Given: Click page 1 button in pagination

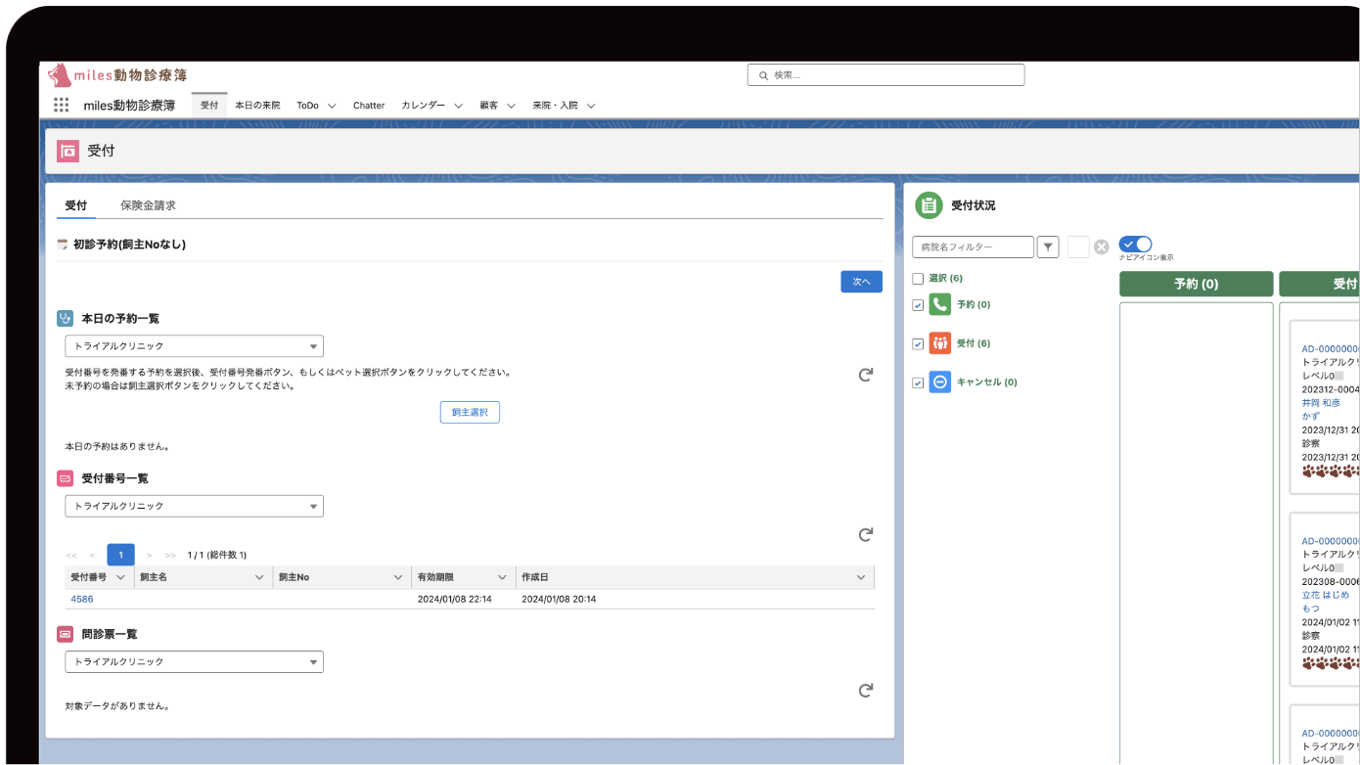Looking at the screenshot, I should 120,555.
